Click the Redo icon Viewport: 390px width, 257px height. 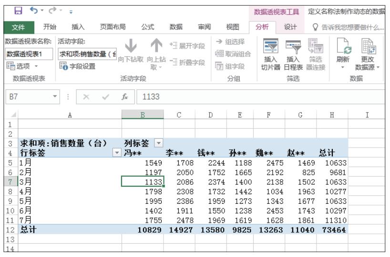52,10
